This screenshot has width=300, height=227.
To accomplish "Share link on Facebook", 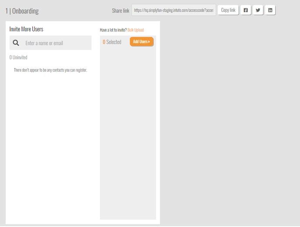I will click(x=245, y=10).
